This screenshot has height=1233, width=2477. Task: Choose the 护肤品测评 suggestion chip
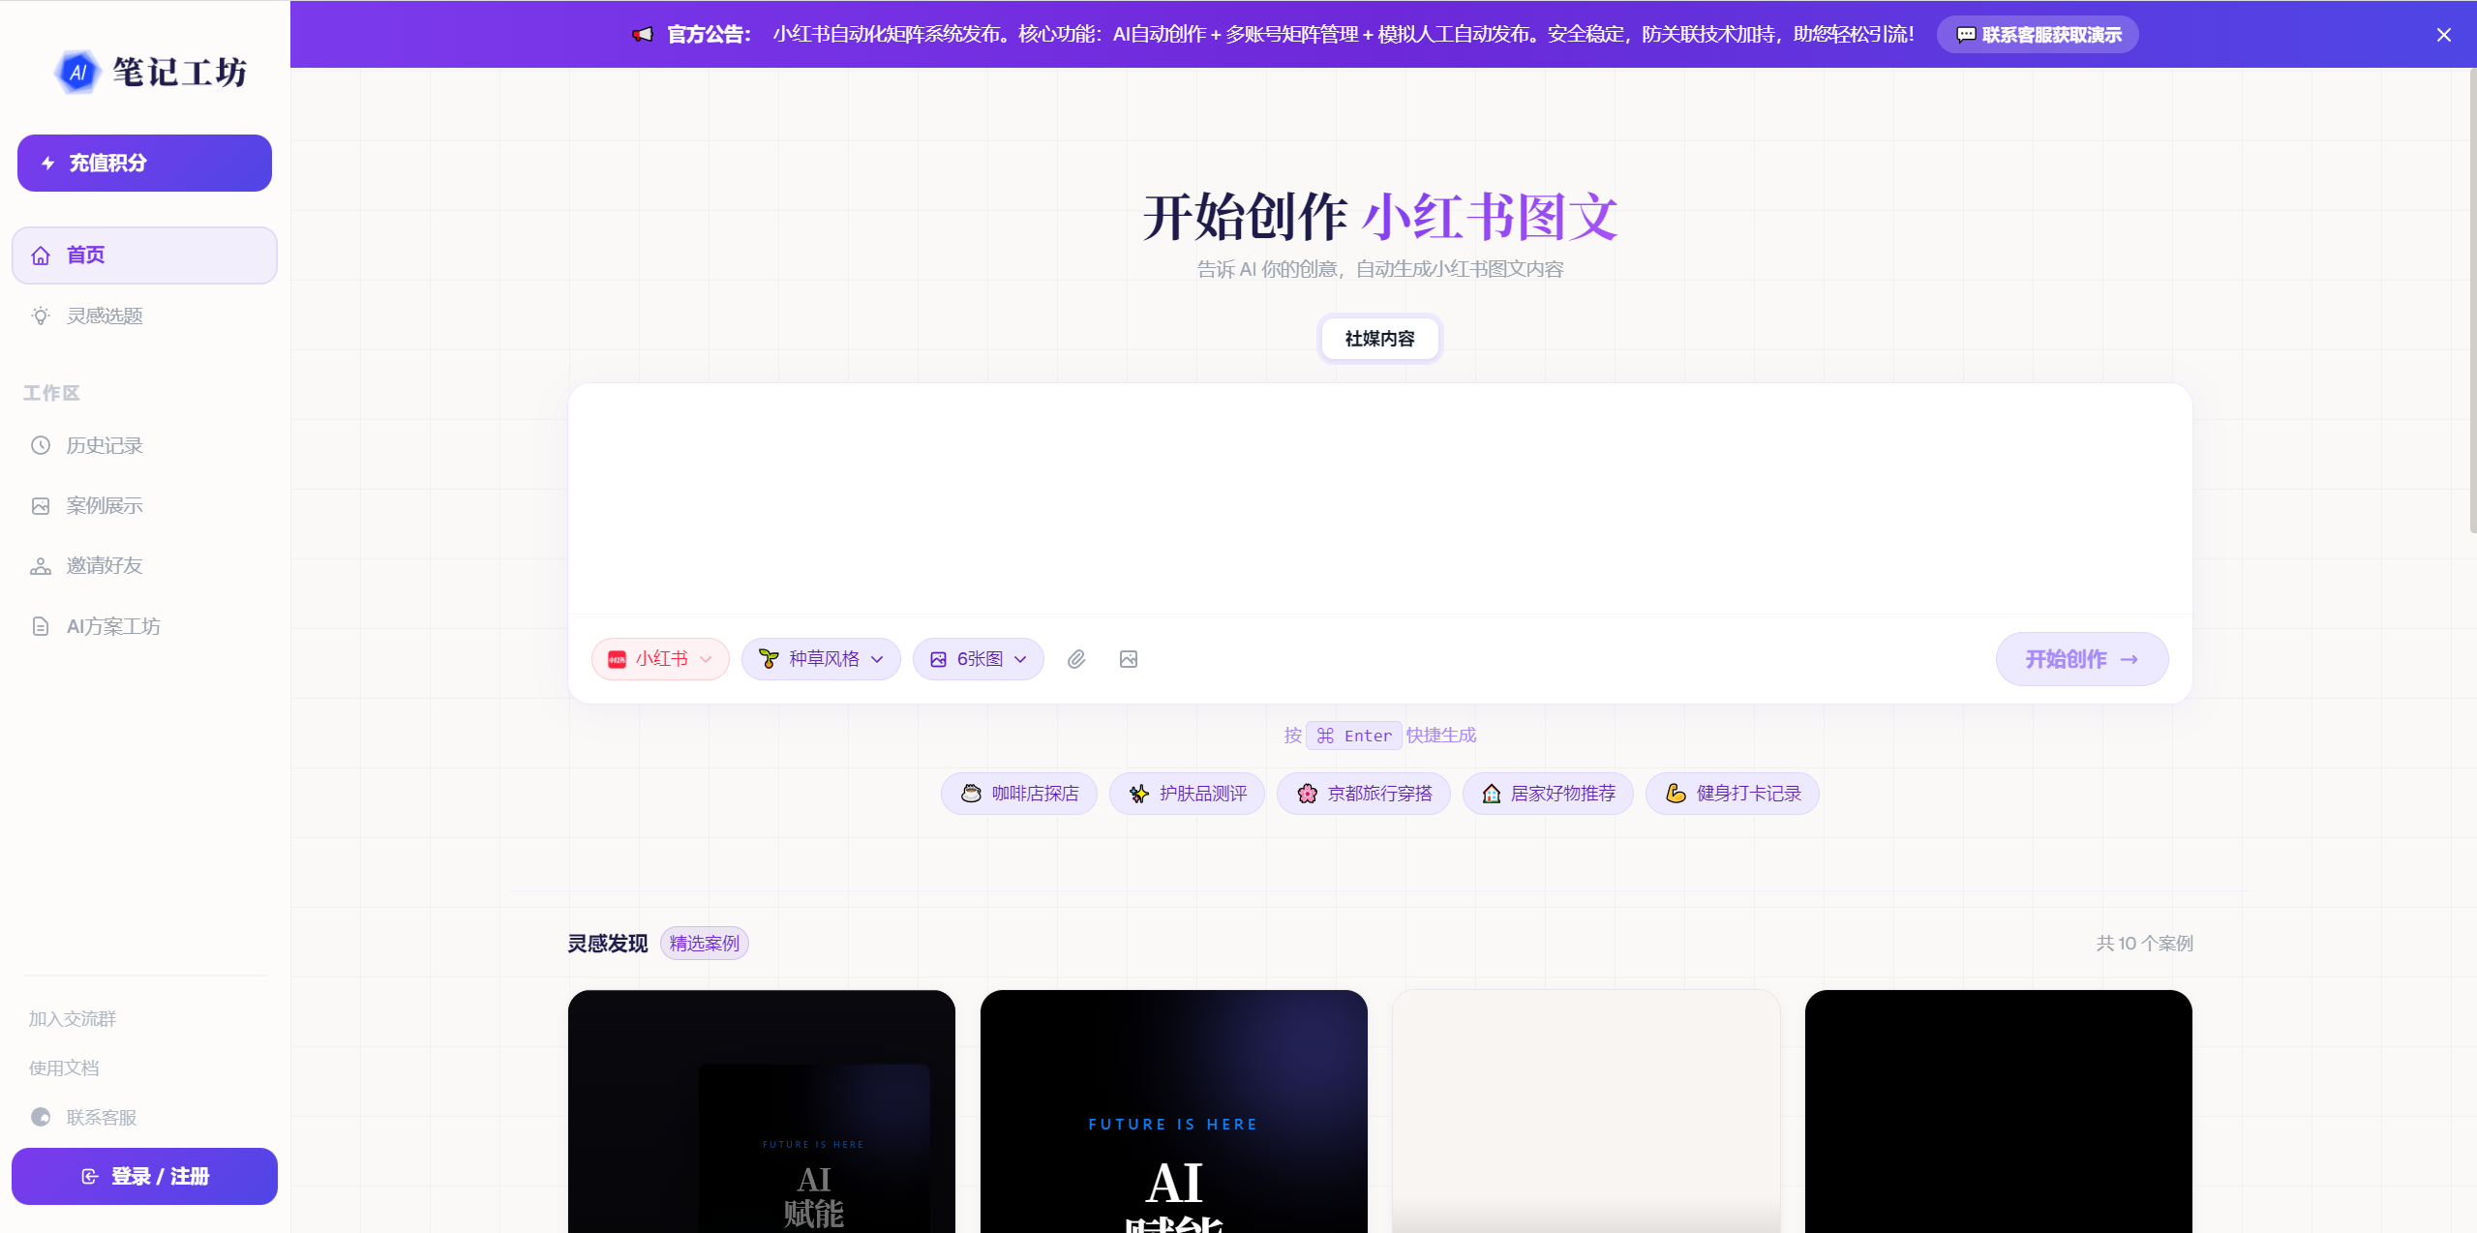[x=1187, y=794]
